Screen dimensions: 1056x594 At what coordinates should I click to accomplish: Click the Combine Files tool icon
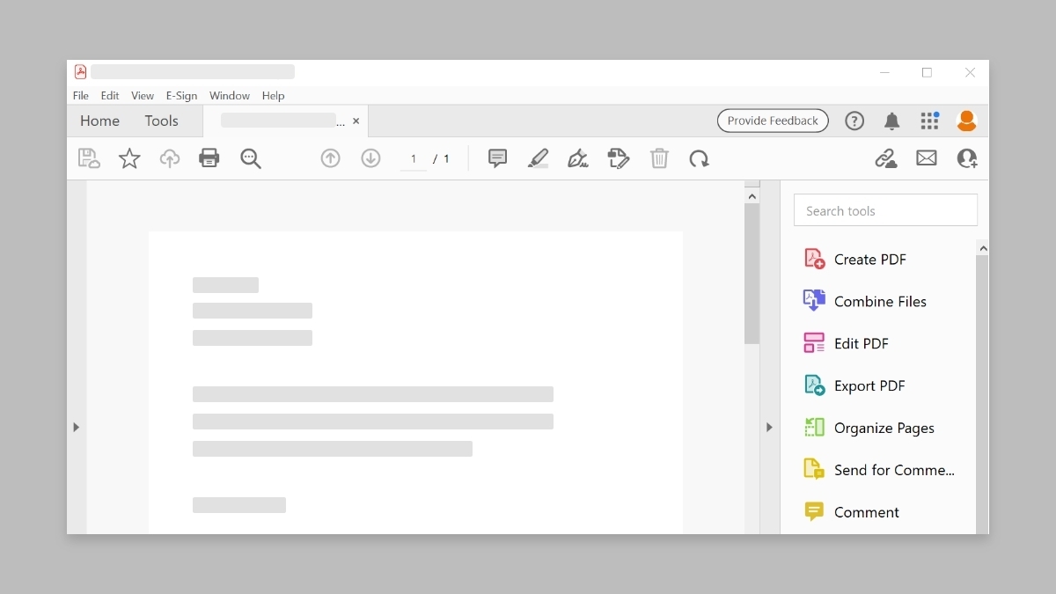814,301
